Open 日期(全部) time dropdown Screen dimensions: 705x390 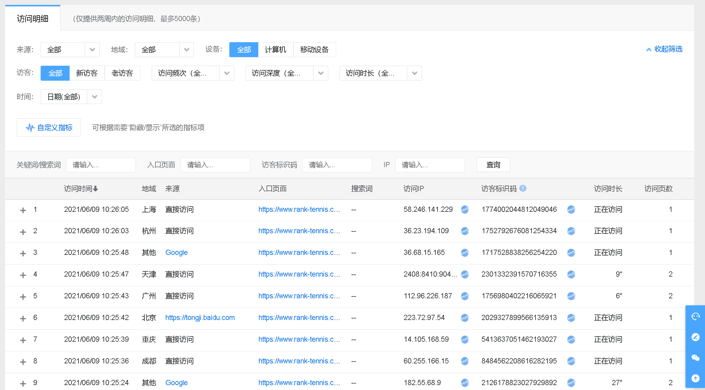point(71,97)
